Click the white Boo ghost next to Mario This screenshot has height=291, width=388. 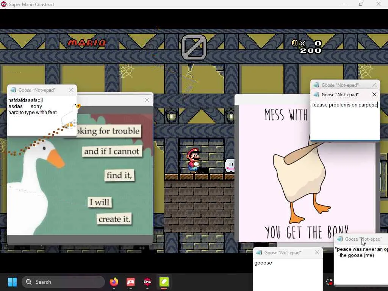tap(229, 166)
